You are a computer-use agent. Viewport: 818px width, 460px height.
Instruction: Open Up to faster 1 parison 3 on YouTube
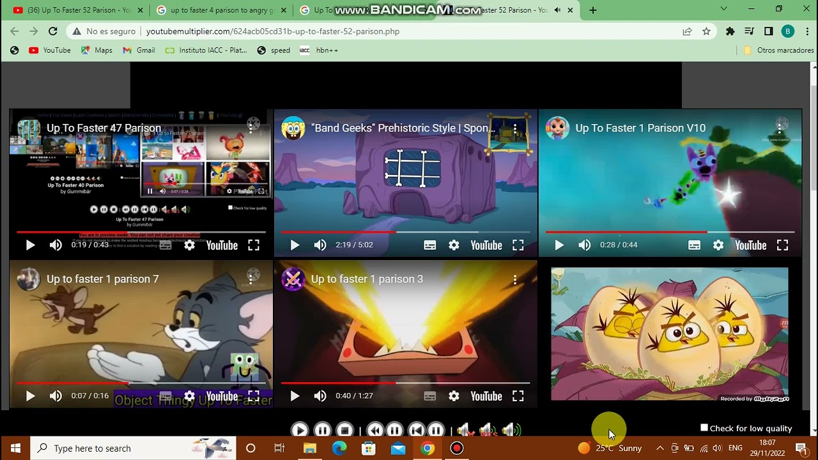pos(486,396)
